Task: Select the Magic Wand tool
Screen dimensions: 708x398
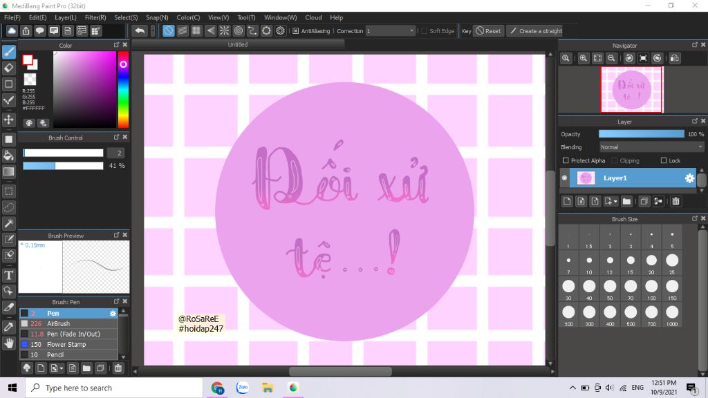Action: pyautogui.click(x=8, y=223)
